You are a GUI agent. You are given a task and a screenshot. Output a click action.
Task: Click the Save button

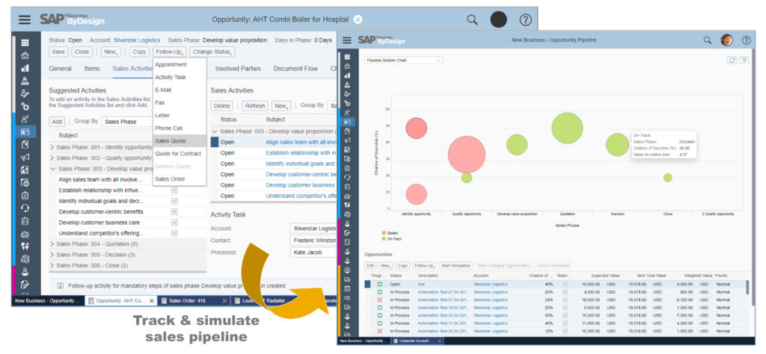click(x=58, y=52)
